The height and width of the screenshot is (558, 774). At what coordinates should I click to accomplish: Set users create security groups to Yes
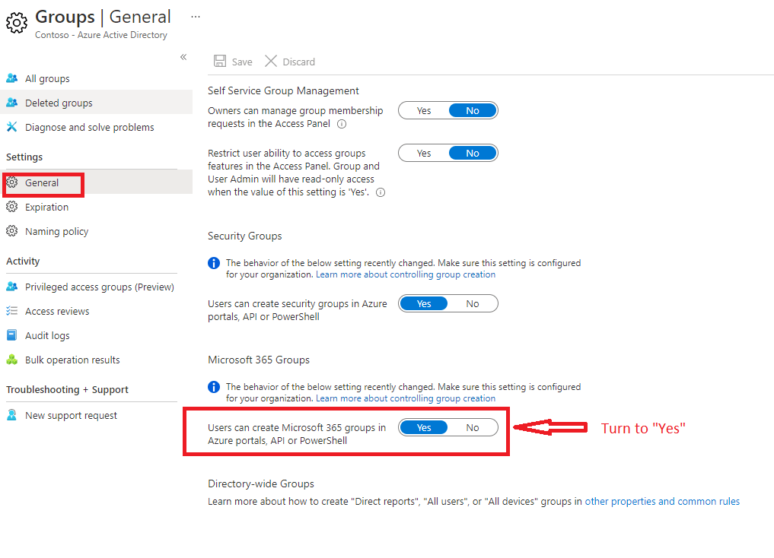[x=423, y=303]
